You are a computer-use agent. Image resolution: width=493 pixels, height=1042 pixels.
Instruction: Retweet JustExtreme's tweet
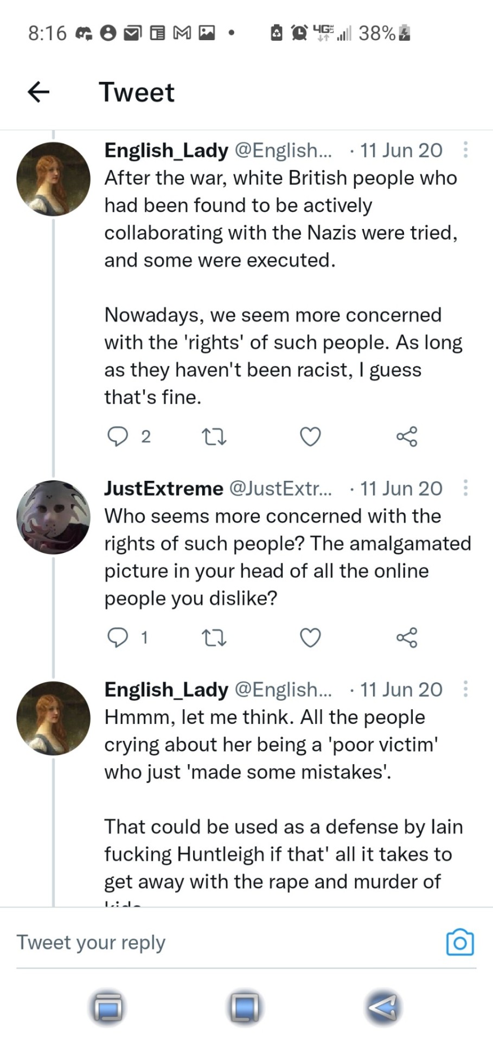[214, 638]
